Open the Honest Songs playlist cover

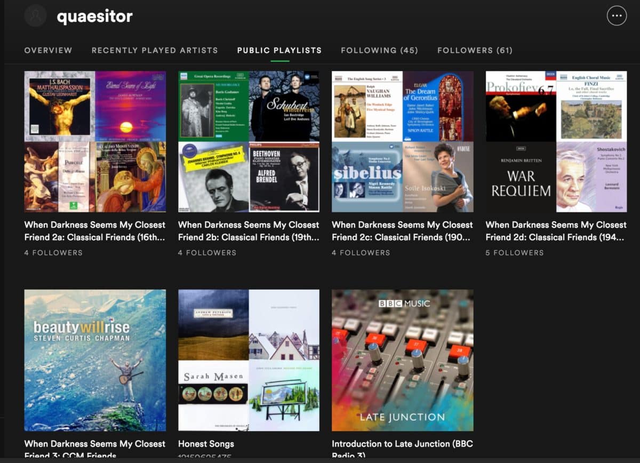pyautogui.click(x=249, y=360)
